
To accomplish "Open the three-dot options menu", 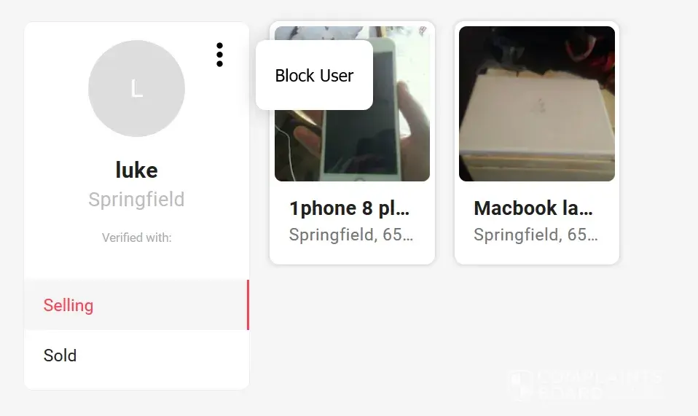I will click(x=219, y=55).
